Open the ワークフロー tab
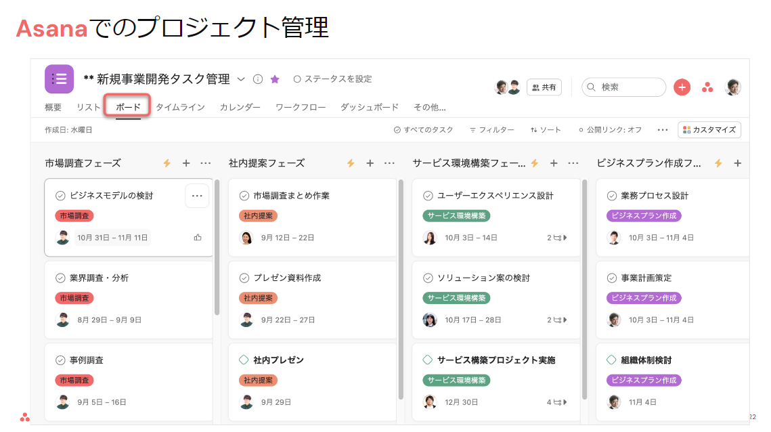Viewport: 771px width, 432px height. (301, 107)
